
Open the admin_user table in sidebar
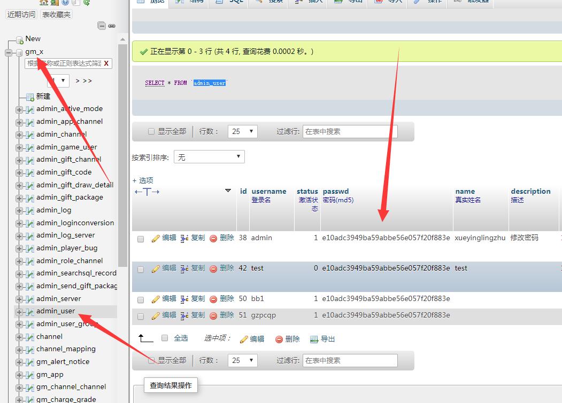(x=56, y=311)
